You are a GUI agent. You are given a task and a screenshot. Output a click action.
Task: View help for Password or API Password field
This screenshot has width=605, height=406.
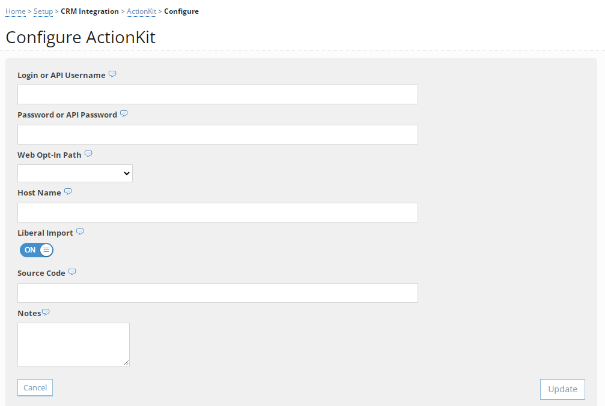click(x=124, y=113)
